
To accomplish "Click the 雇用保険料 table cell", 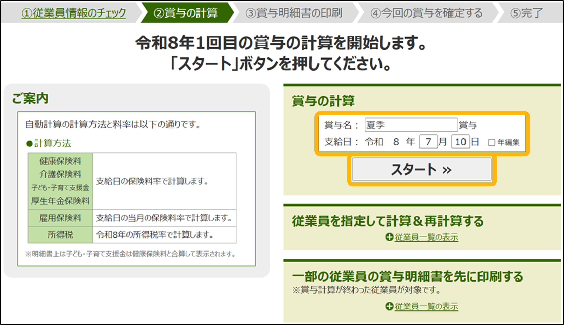I will [60, 218].
